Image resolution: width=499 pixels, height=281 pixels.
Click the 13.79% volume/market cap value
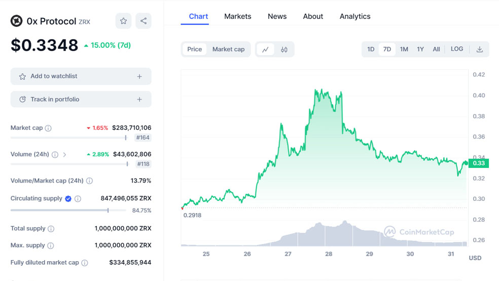point(140,181)
